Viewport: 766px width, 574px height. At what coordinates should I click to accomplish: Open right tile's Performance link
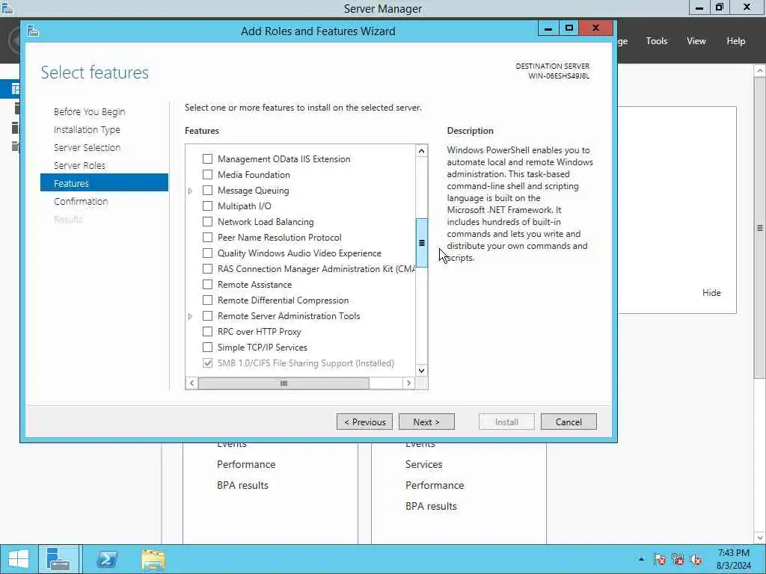tap(435, 485)
